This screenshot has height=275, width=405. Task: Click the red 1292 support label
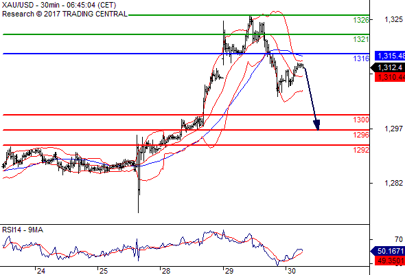(x=361, y=150)
